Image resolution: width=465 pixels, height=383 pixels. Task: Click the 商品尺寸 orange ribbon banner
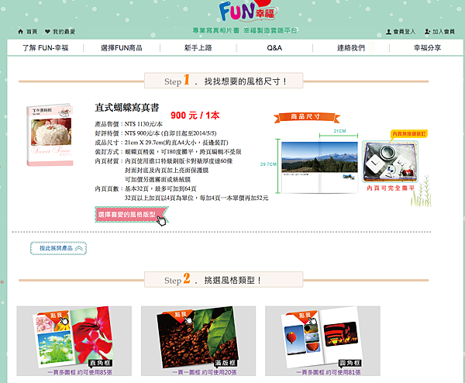click(x=307, y=117)
